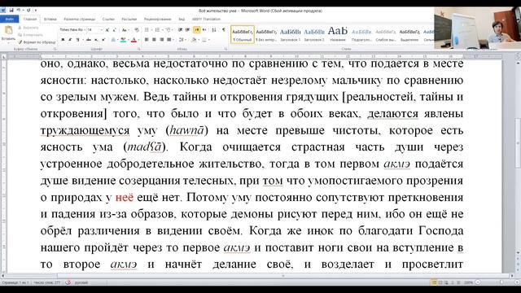Clear formatting with eraser icon
Image resolution: width=521 pixels, height=293 pixels.
click(x=136, y=30)
